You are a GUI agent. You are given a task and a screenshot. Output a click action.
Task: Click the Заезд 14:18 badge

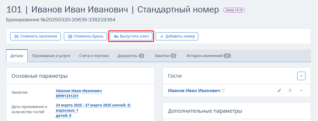tap(234, 10)
